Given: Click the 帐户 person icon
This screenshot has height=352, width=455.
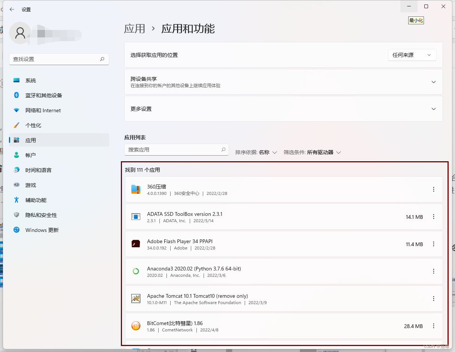Looking at the screenshot, I should click(x=16, y=155).
